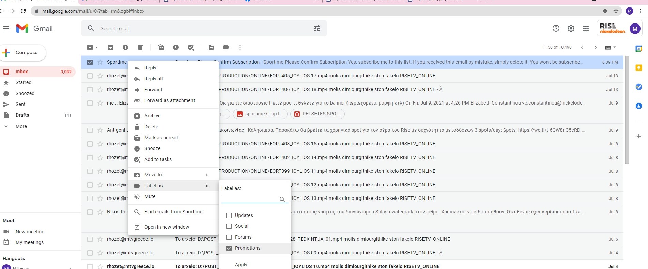This screenshot has width=648, height=269.
Task: Show search options filter icon
Action: click(x=317, y=29)
